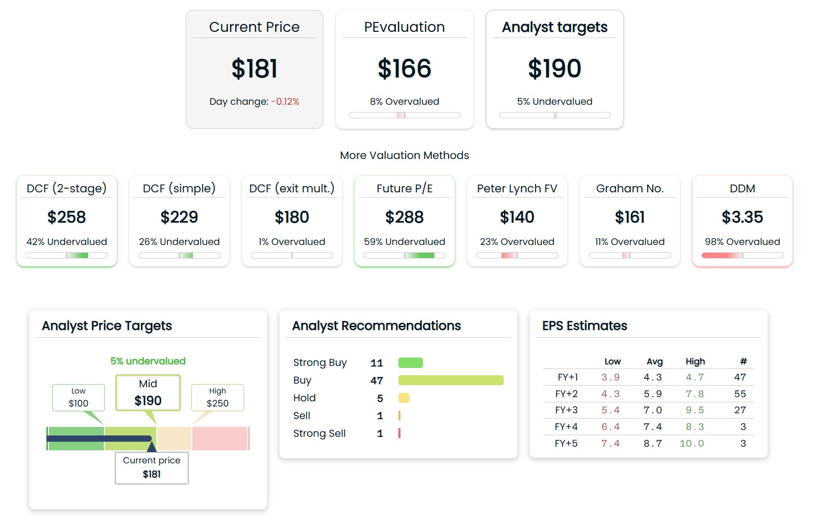Click the Low $100 price target label
814x516 pixels.
78,398
